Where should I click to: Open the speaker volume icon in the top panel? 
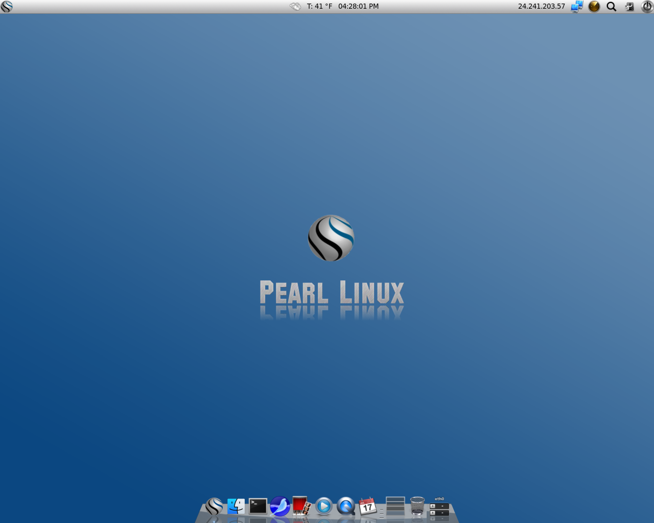click(x=629, y=6)
